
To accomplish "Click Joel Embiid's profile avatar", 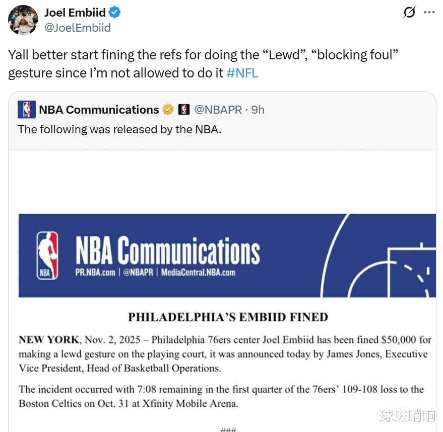I will [23, 20].
